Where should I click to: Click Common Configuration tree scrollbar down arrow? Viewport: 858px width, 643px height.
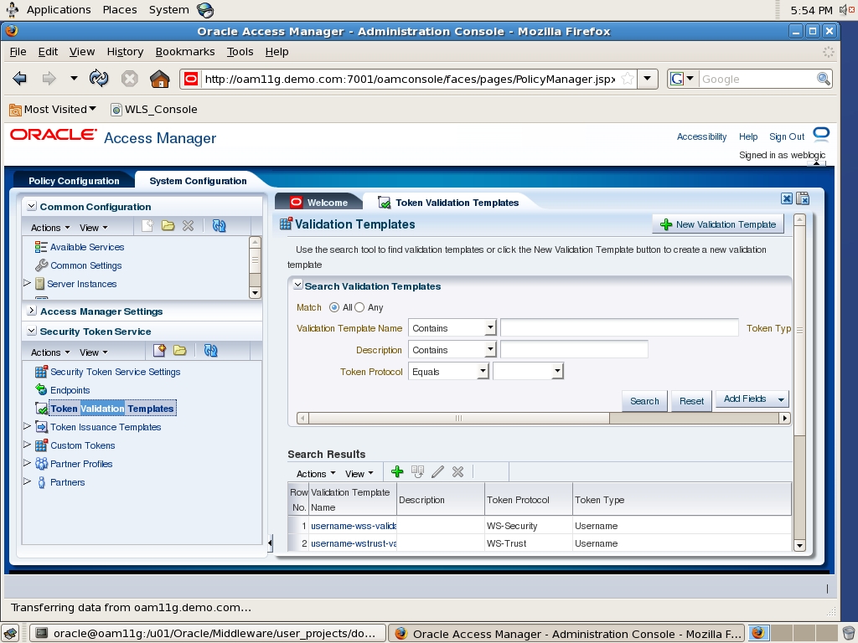[255, 293]
